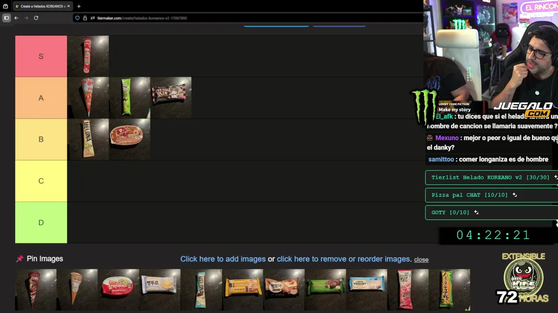This screenshot has height=313, width=558.
Task: Click the sparkle icon after GOTY goal
Action: point(476,212)
